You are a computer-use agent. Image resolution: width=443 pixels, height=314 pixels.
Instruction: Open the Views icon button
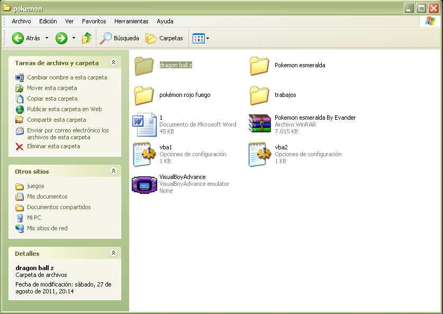tap(198, 39)
